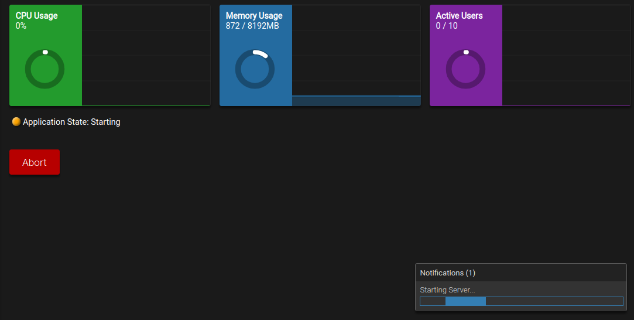Viewport: 634px width, 320px height.
Task: Click the Active Users history graph area
Action: pyautogui.click(x=566, y=56)
